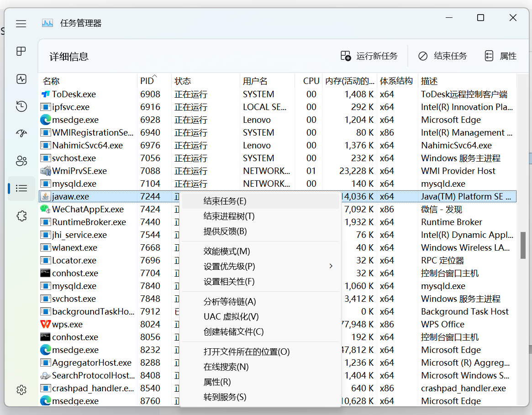The image size is (532, 415).
Task: Open the Processes page icon in sidebar
Action: click(x=21, y=51)
